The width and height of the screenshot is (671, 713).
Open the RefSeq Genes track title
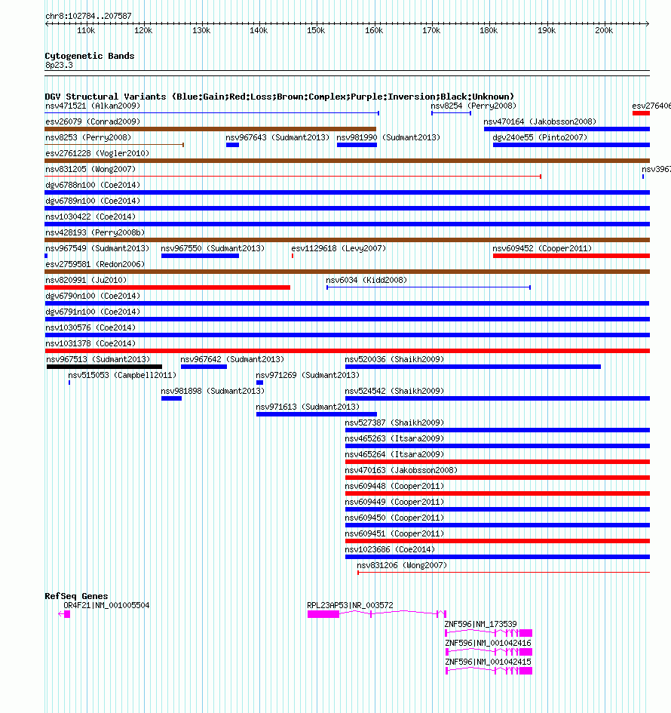click(76, 596)
